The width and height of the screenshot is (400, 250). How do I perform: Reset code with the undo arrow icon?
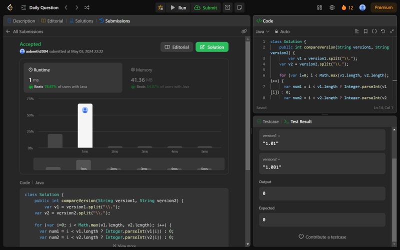point(383,31)
